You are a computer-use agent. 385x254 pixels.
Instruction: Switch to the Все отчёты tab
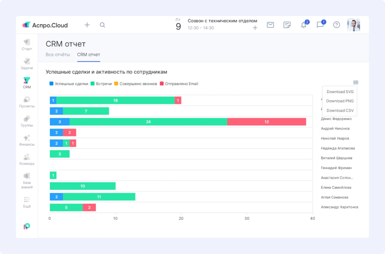tap(58, 55)
